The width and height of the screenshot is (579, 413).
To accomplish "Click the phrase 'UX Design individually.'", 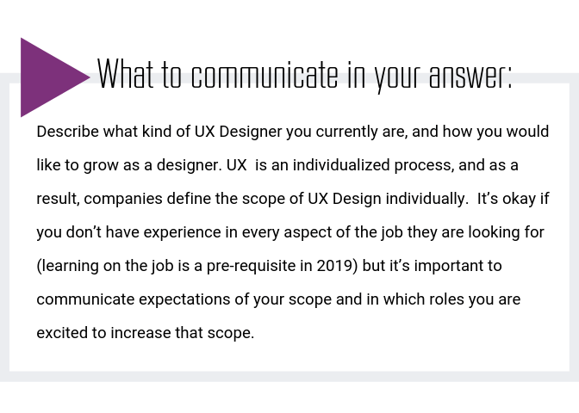I will (x=388, y=199).
